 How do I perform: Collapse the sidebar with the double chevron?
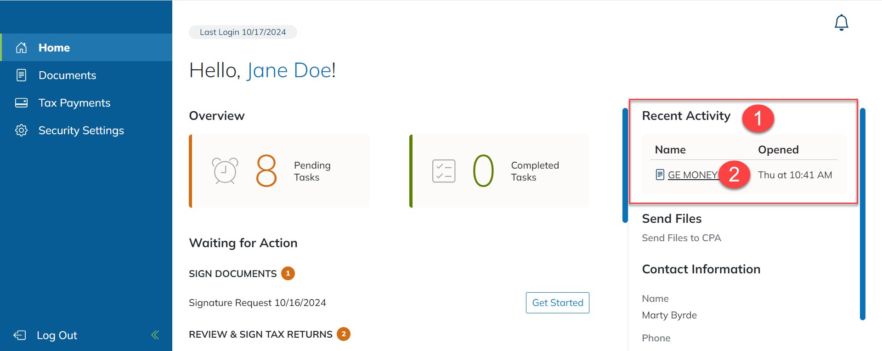[155, 335]
